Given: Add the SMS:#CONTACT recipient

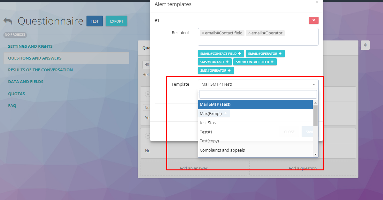Looking at the screenshot, I should click(214, 62).
